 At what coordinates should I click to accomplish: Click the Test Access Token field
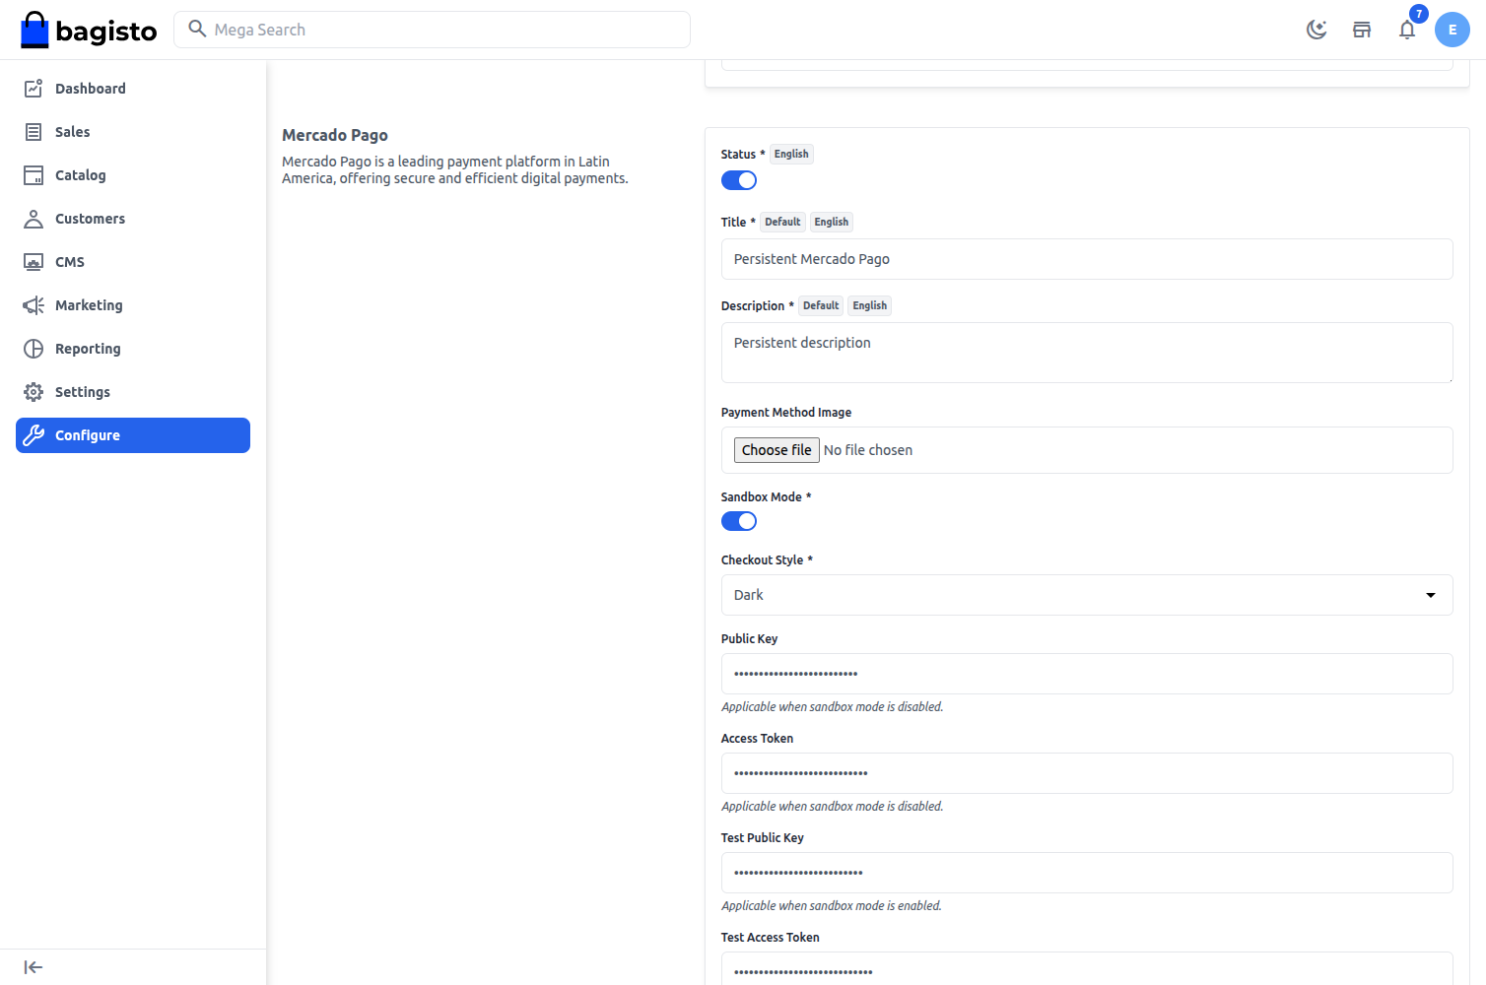(1087, 968)
